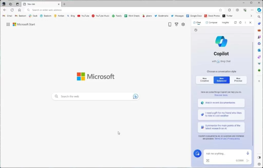Screen dimensions: 263x168
Task: Reload the page with the refresh icon
Action: click(12, 10)
